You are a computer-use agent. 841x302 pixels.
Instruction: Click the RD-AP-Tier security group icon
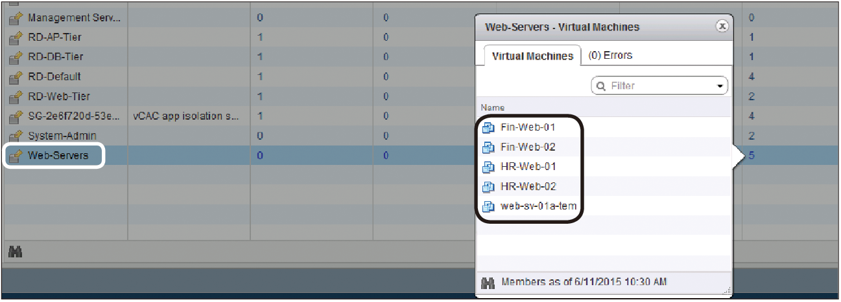coord(15,38)
